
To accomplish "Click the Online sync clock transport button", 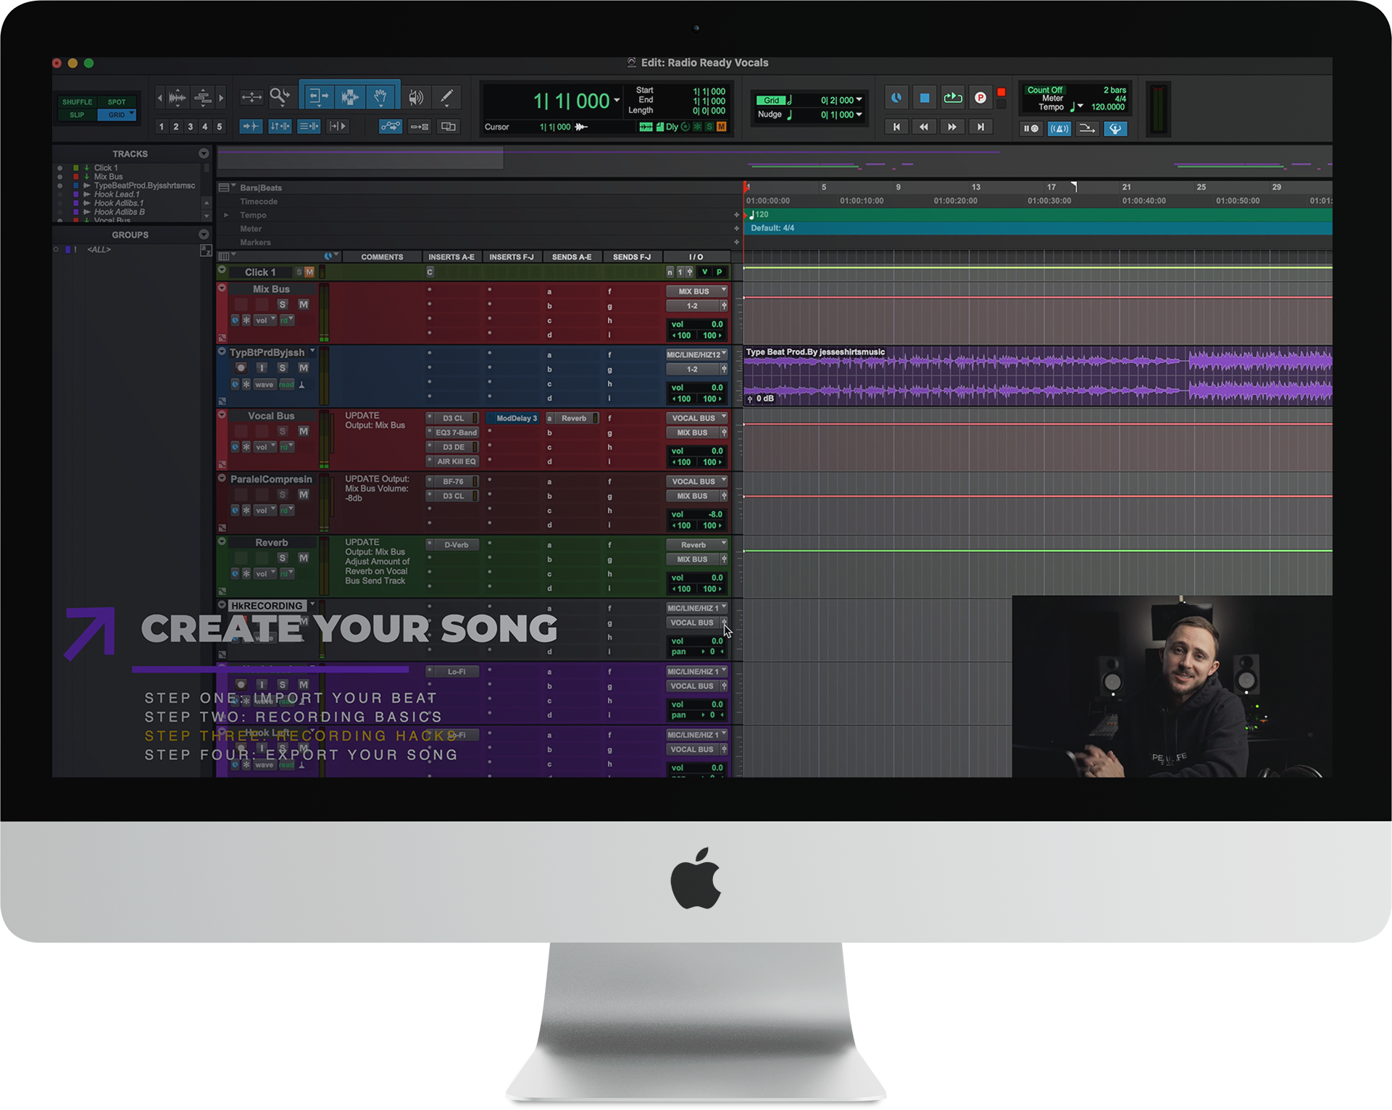I will tap(896, 98).
